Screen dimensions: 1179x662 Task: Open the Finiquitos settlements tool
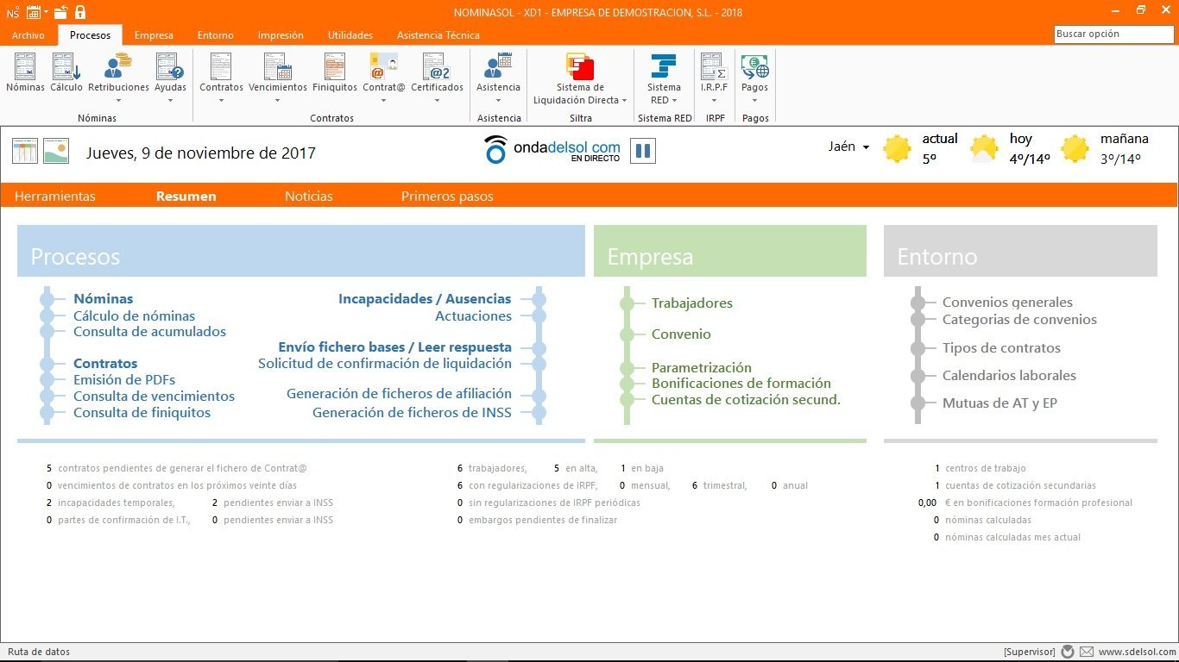pyautogui.click(x=335, y=73)
